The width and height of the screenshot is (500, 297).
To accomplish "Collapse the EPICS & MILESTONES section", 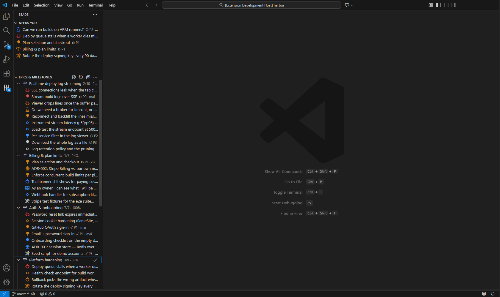I will coord(16,77).
